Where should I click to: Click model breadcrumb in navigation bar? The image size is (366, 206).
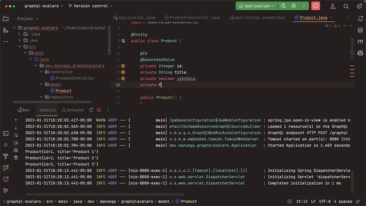click(x=164, y=201)
